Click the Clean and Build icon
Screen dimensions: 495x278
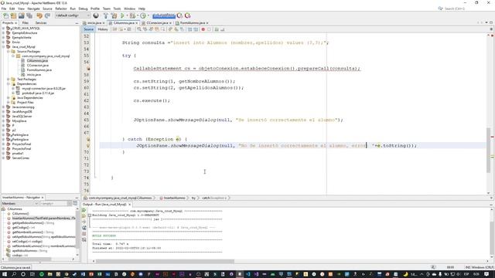point(114,15)
